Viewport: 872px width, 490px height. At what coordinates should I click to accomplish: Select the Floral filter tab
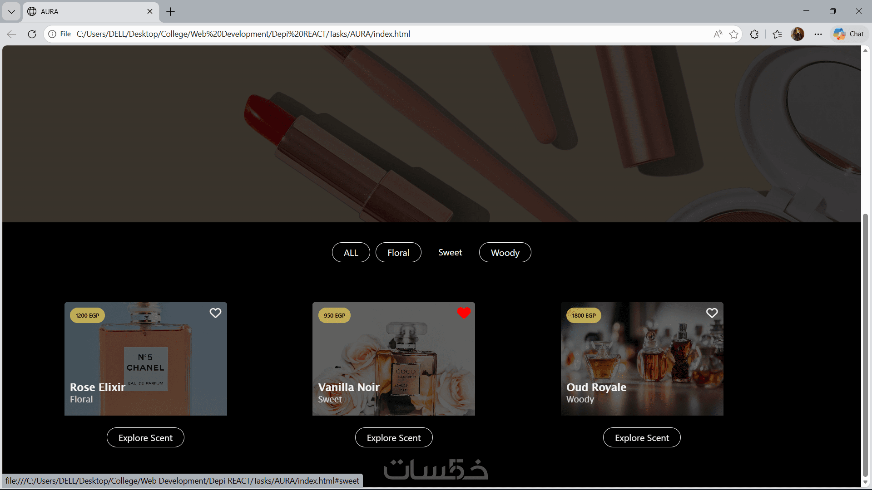pos(398,253)
